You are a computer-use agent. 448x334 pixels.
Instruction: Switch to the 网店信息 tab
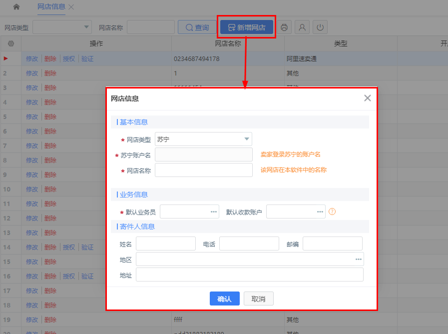[51, 6]
